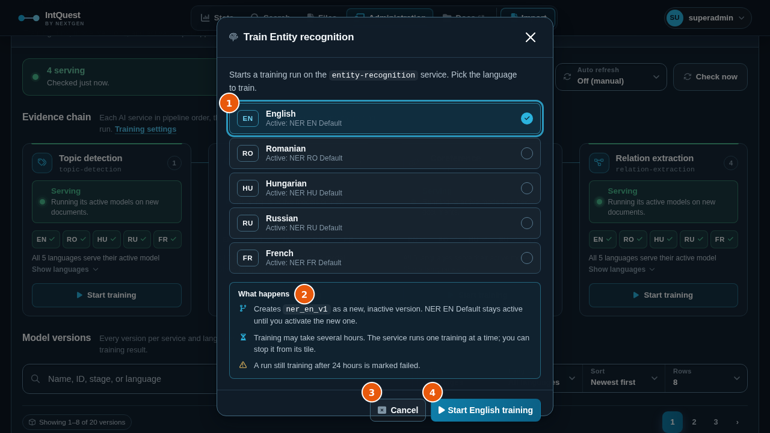Click the FR chip in Relation extraction

point(724,239)
